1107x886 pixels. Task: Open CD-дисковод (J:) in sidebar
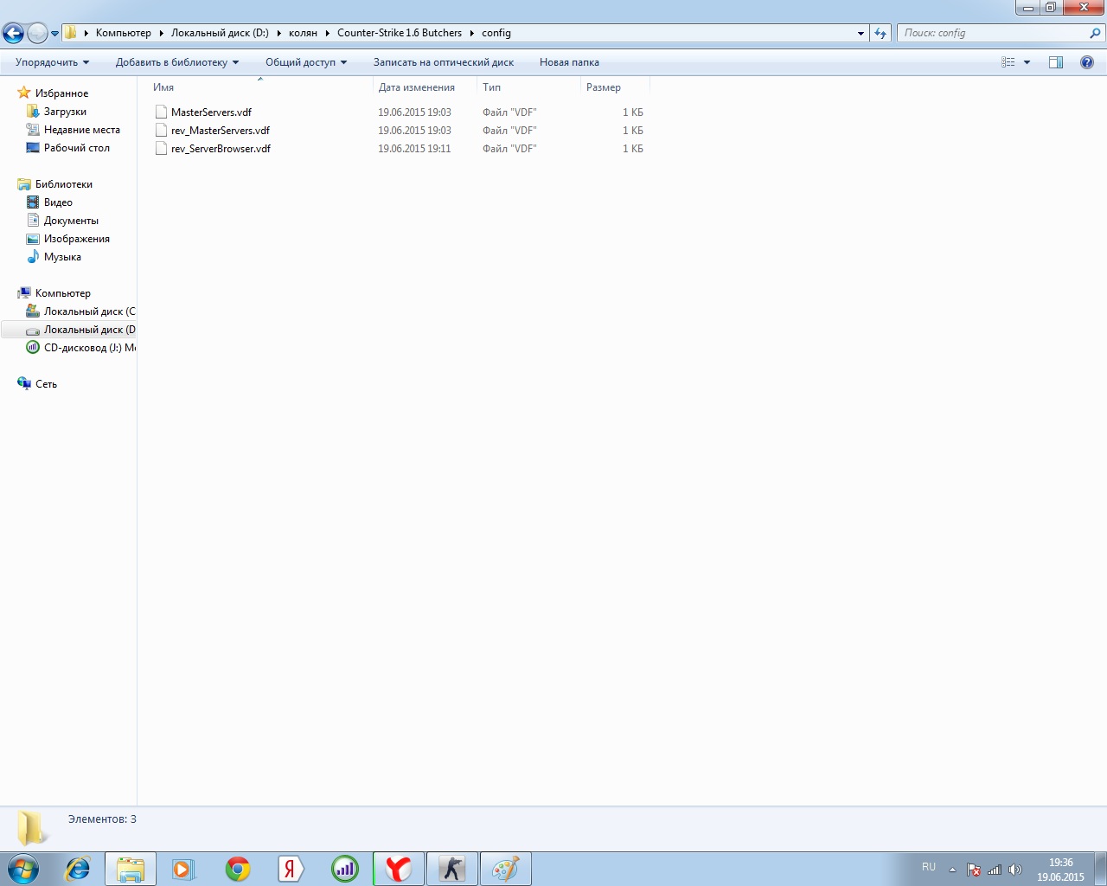pyautogui.click(x=89, y=348)
